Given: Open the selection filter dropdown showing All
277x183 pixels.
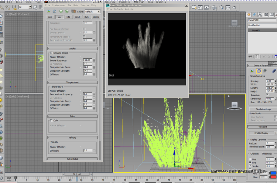Looking at the screenshot, I should point(25,7).
